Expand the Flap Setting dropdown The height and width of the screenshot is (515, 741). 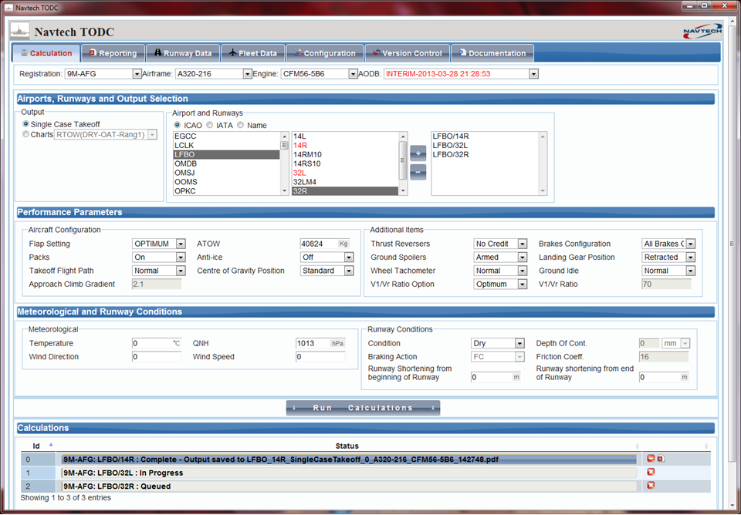(181, 244)
